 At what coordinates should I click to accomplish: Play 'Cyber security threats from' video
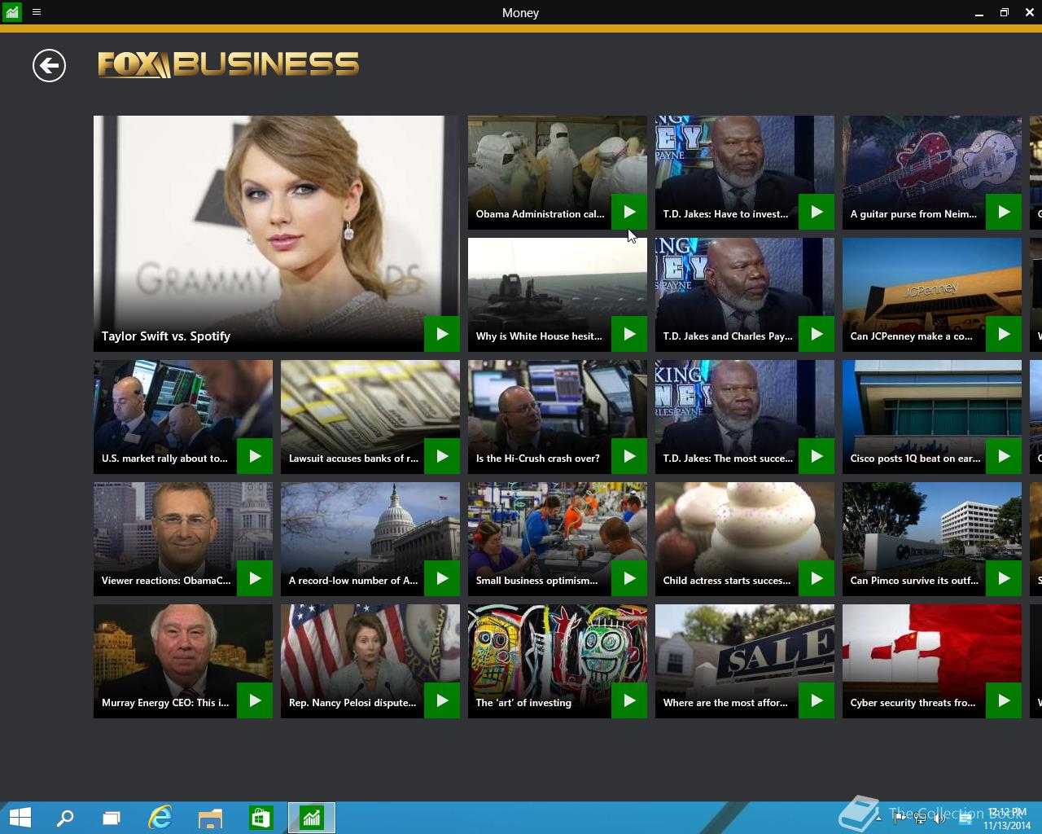[1004, 700]
